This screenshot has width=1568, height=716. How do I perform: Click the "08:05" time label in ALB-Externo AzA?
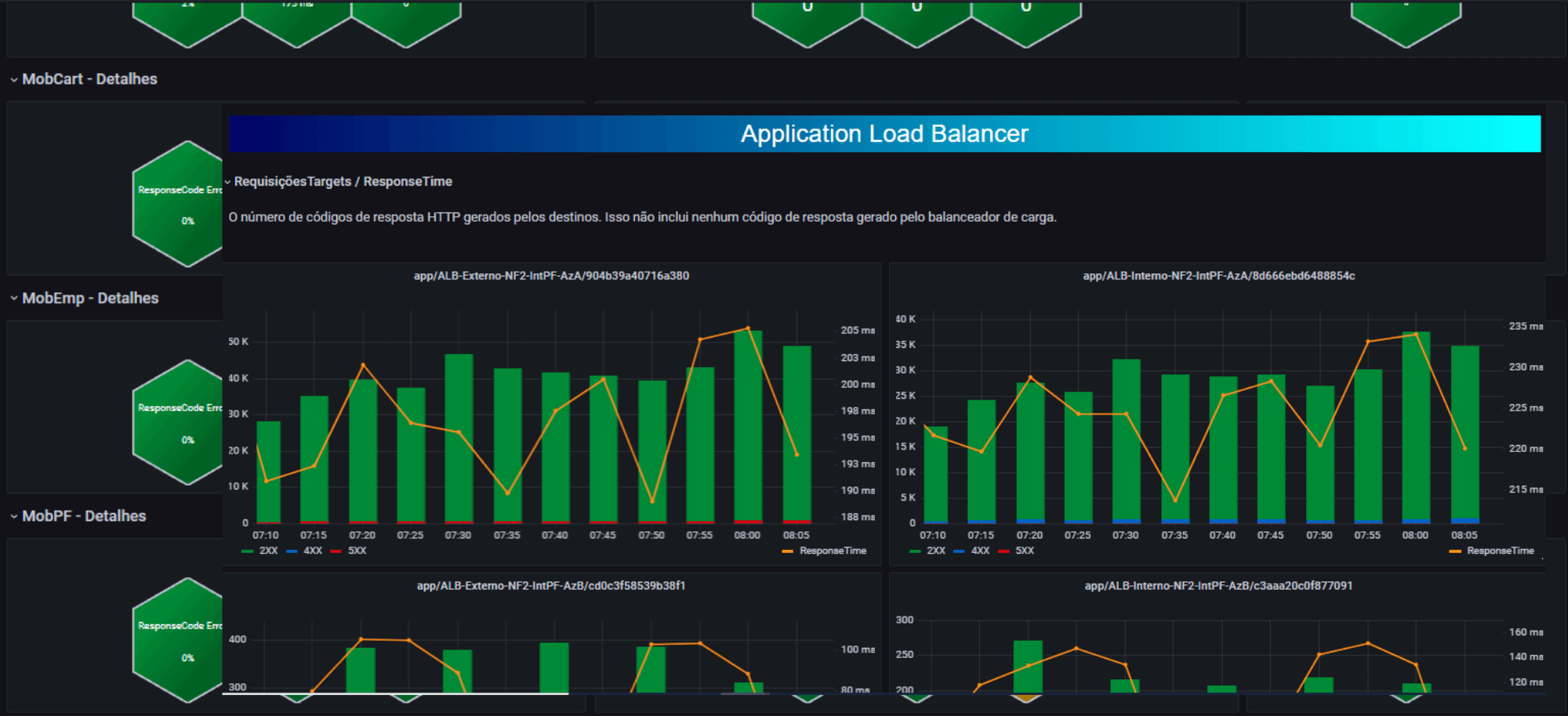[796, 535]
